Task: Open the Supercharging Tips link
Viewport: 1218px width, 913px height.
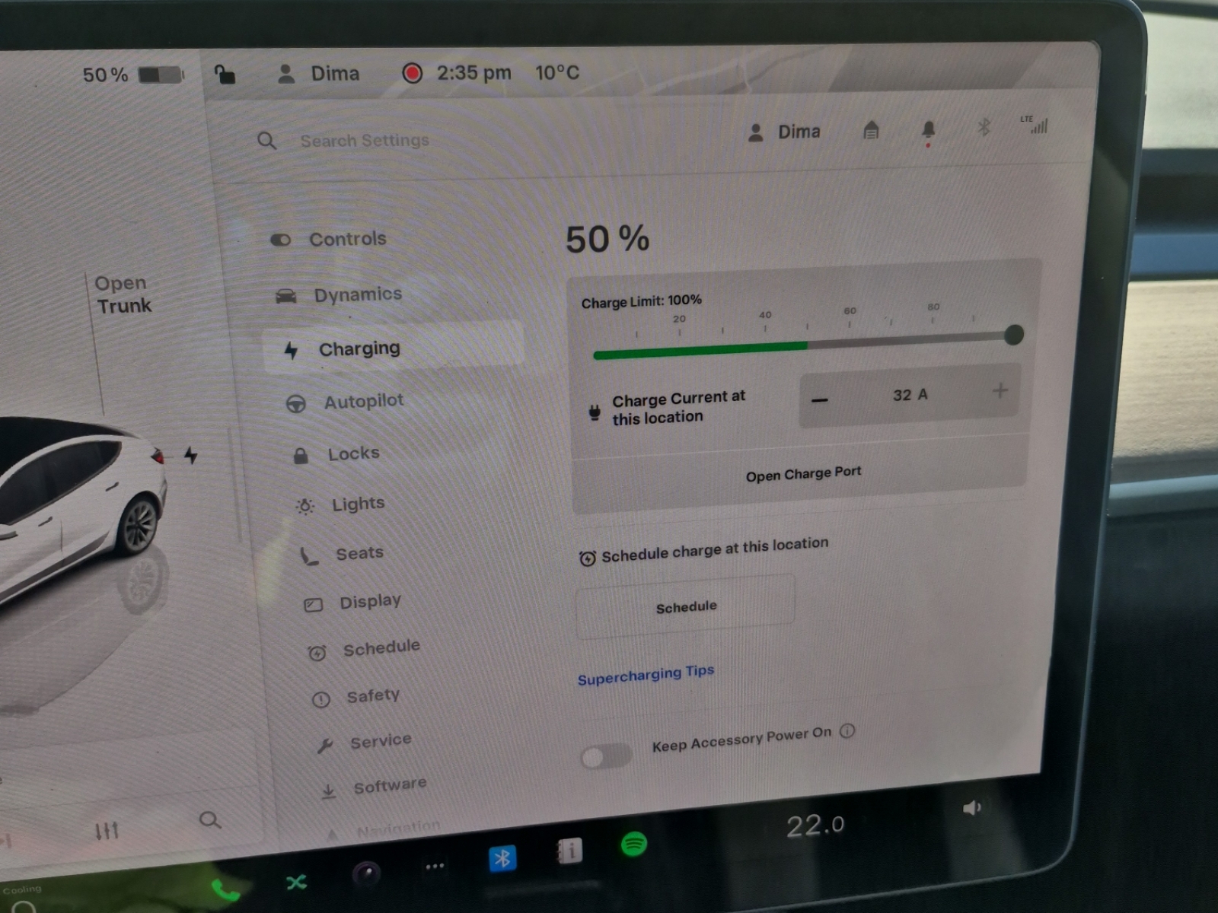Action: tap(646, 675)
